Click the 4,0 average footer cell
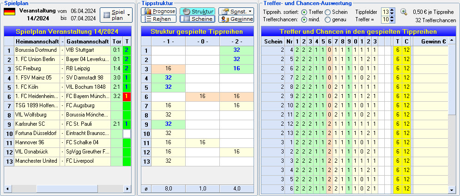Viewport: 460px width, 196px height. tap(236, 188)
